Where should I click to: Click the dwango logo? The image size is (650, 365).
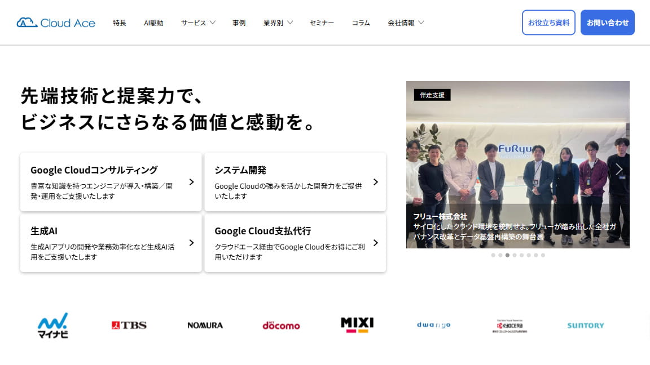click(x=433, y=325)
